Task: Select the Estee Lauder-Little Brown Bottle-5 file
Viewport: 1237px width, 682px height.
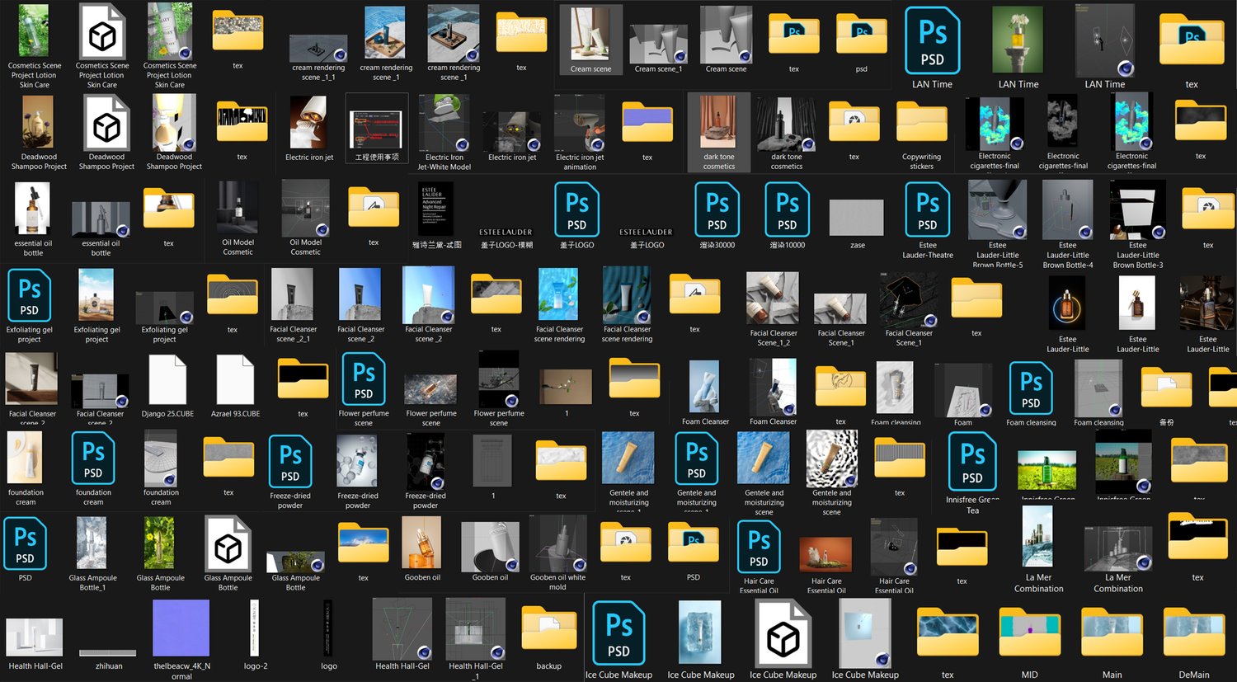Action: (997, 210)
